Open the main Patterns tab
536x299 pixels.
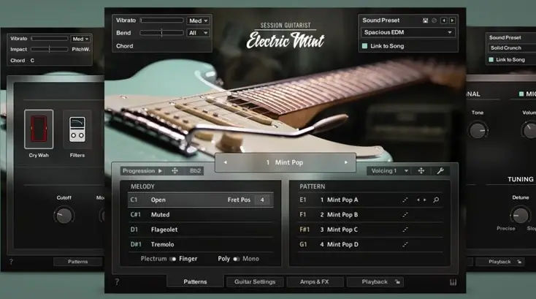point(195,281)
